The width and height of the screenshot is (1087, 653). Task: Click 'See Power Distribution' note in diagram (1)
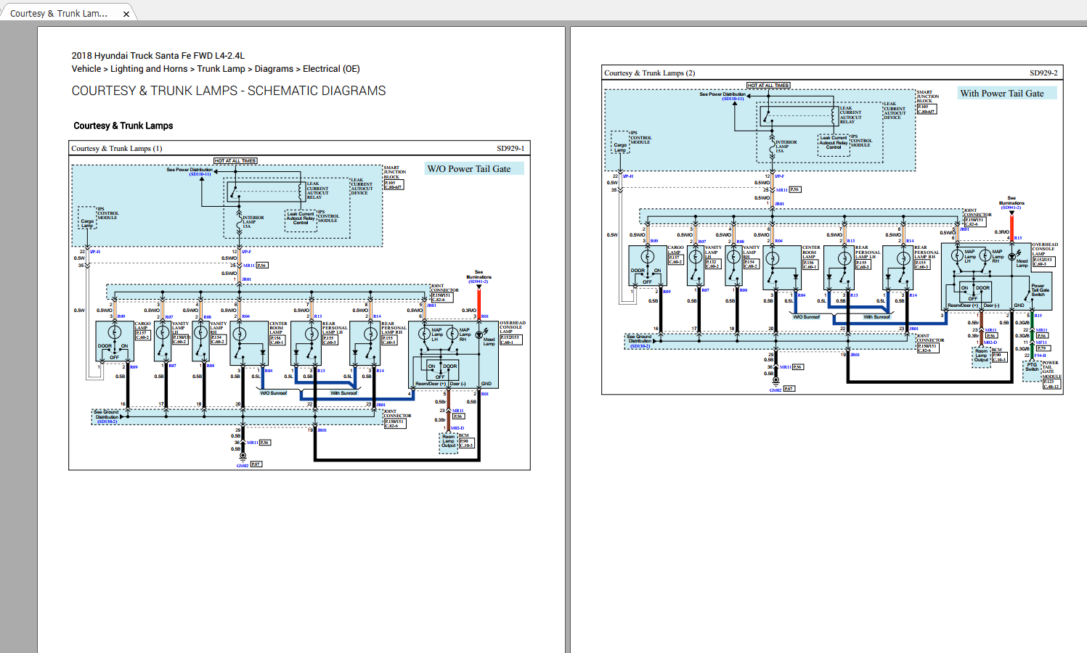coord(190,170)
